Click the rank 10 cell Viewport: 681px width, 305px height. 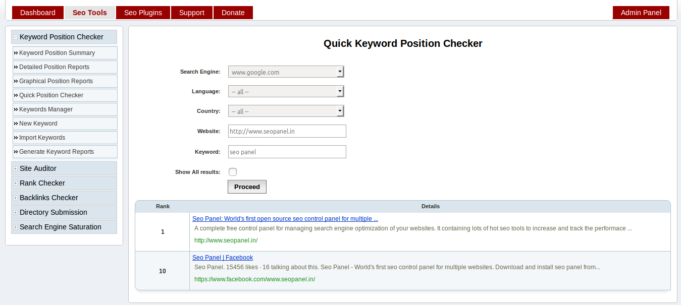(x=163, y=271)
